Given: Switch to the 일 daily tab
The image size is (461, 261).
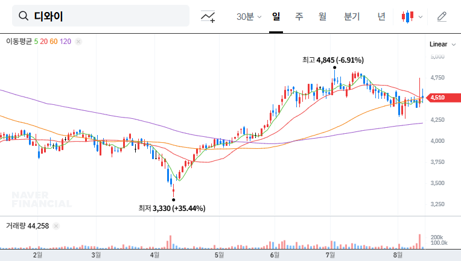Looking at the screenshot, I should 276,17.
